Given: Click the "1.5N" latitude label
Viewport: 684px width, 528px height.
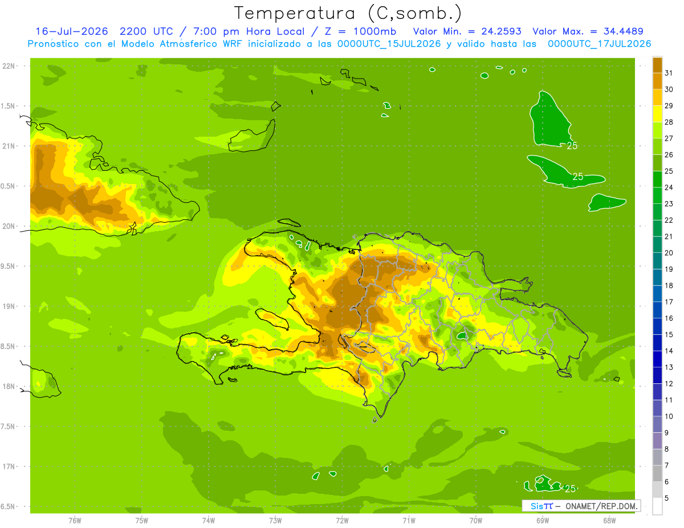Looking at the screenshot, I should pyautogui.click(x=9, y=106).
